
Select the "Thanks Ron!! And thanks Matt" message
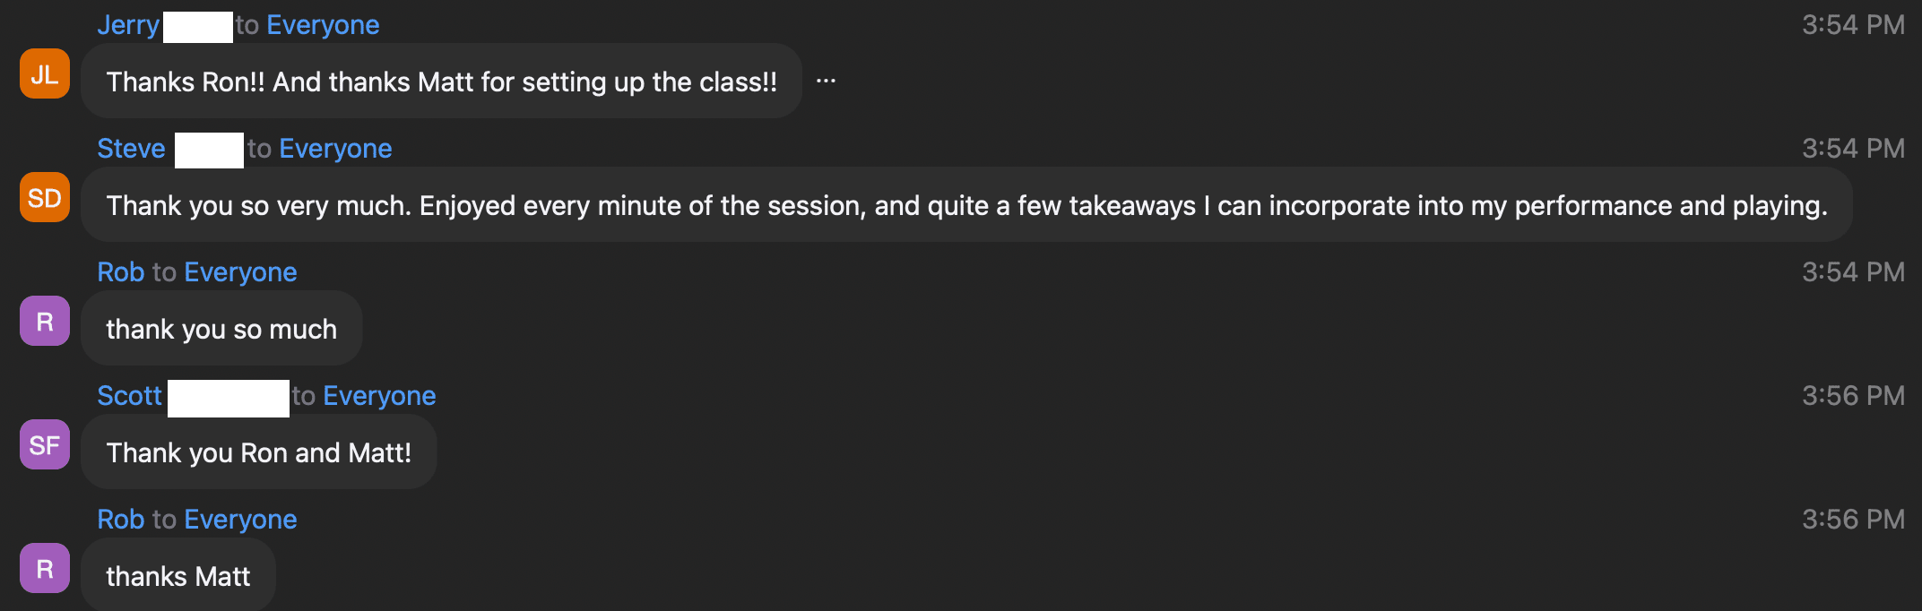tap(441, 82)
